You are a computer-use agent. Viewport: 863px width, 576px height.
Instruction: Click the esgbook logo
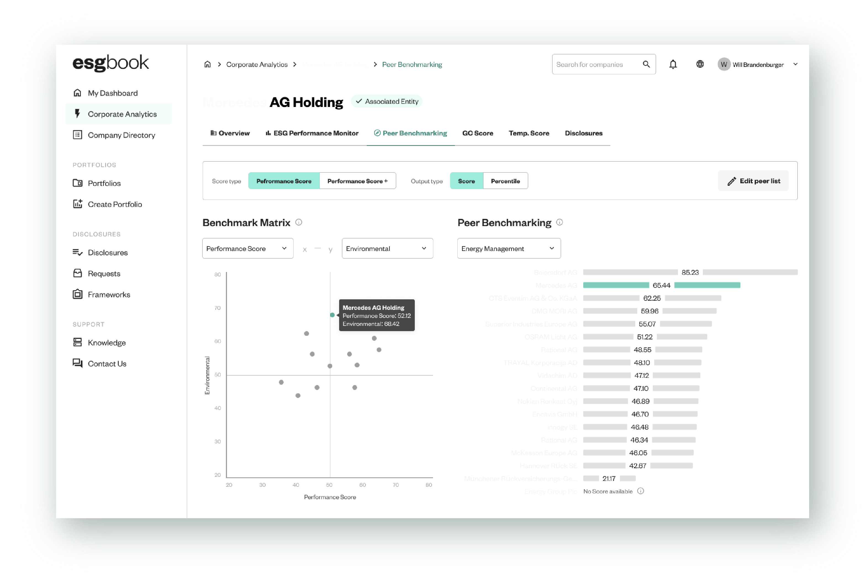[x=110, y=63]
